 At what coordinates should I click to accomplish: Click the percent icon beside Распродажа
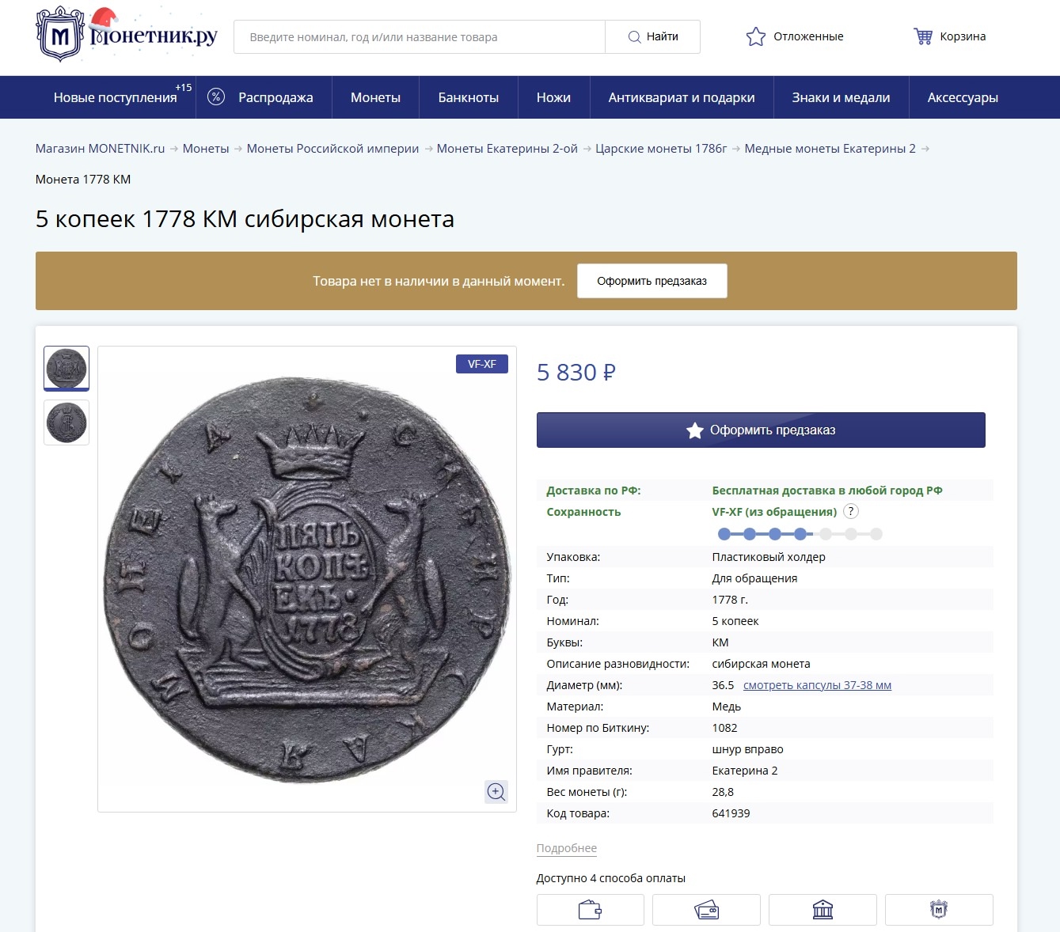point(215,97)
